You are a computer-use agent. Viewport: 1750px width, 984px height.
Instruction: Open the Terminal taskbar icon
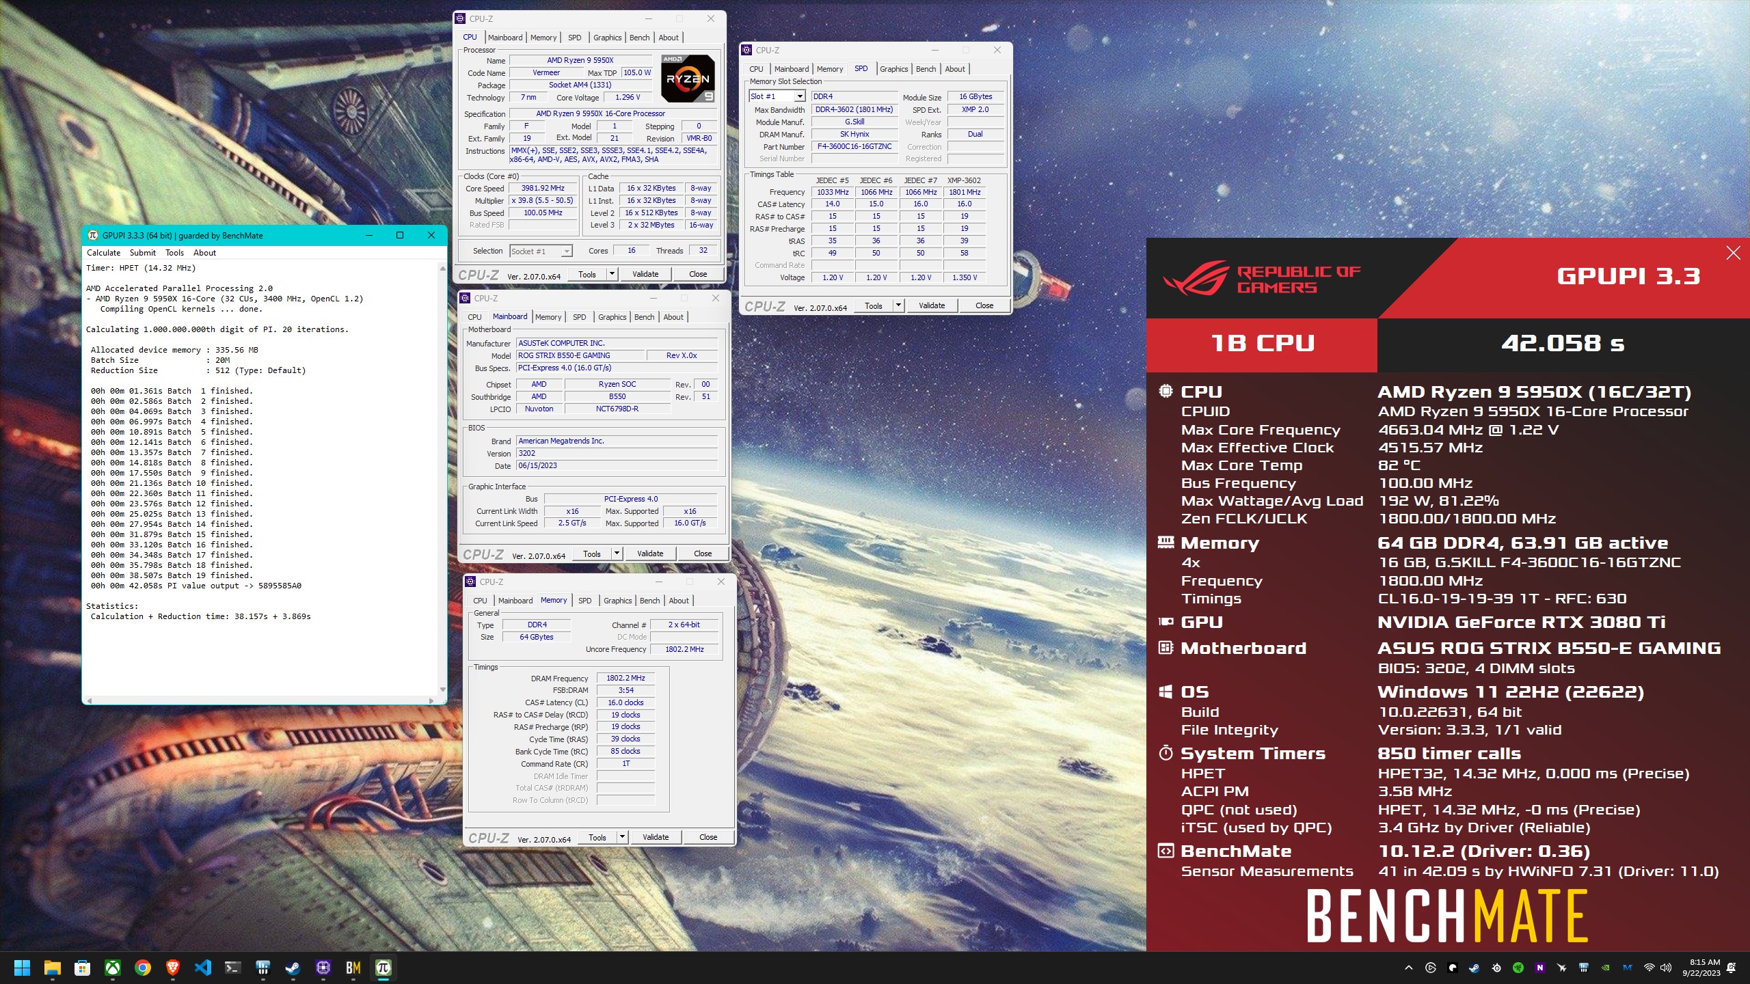coord(233,968)
